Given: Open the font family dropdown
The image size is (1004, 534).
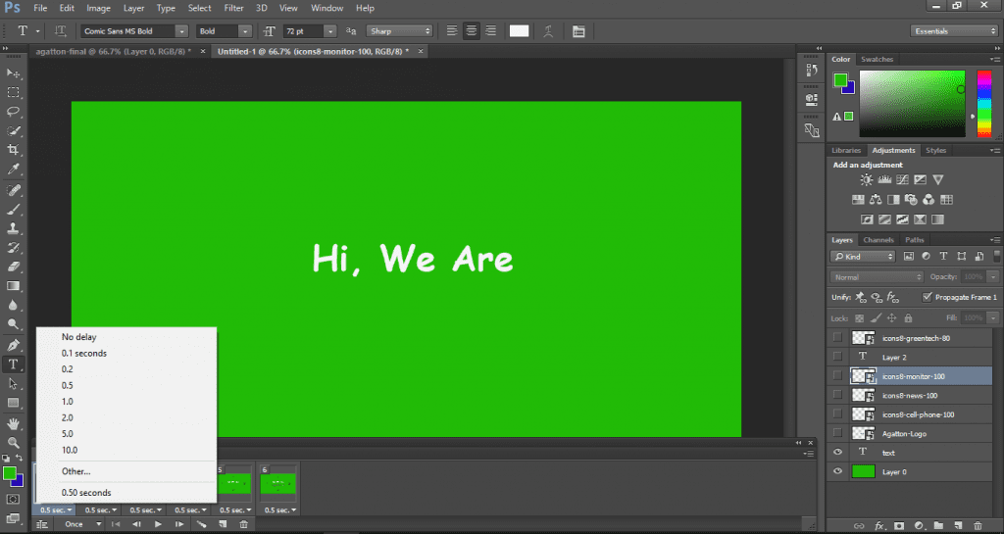Looking at the screenshot, I should coord(133,31).
